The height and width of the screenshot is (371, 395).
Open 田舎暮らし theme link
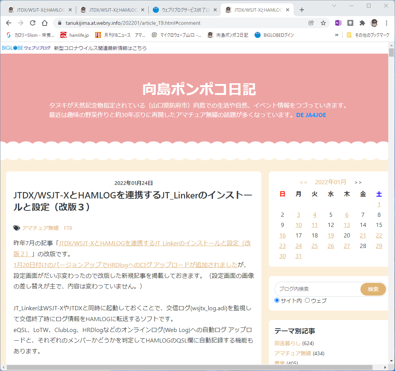pyautogui.click(x=288, y=343)
